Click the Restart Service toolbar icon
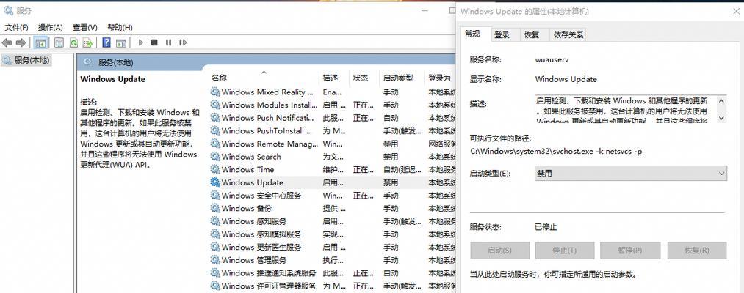Image resolution: width=744 pixels, height=293 pixels. (183, 42)
